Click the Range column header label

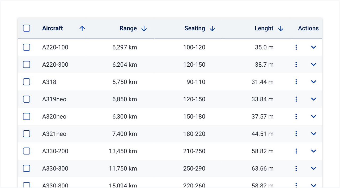pos(128,28)
